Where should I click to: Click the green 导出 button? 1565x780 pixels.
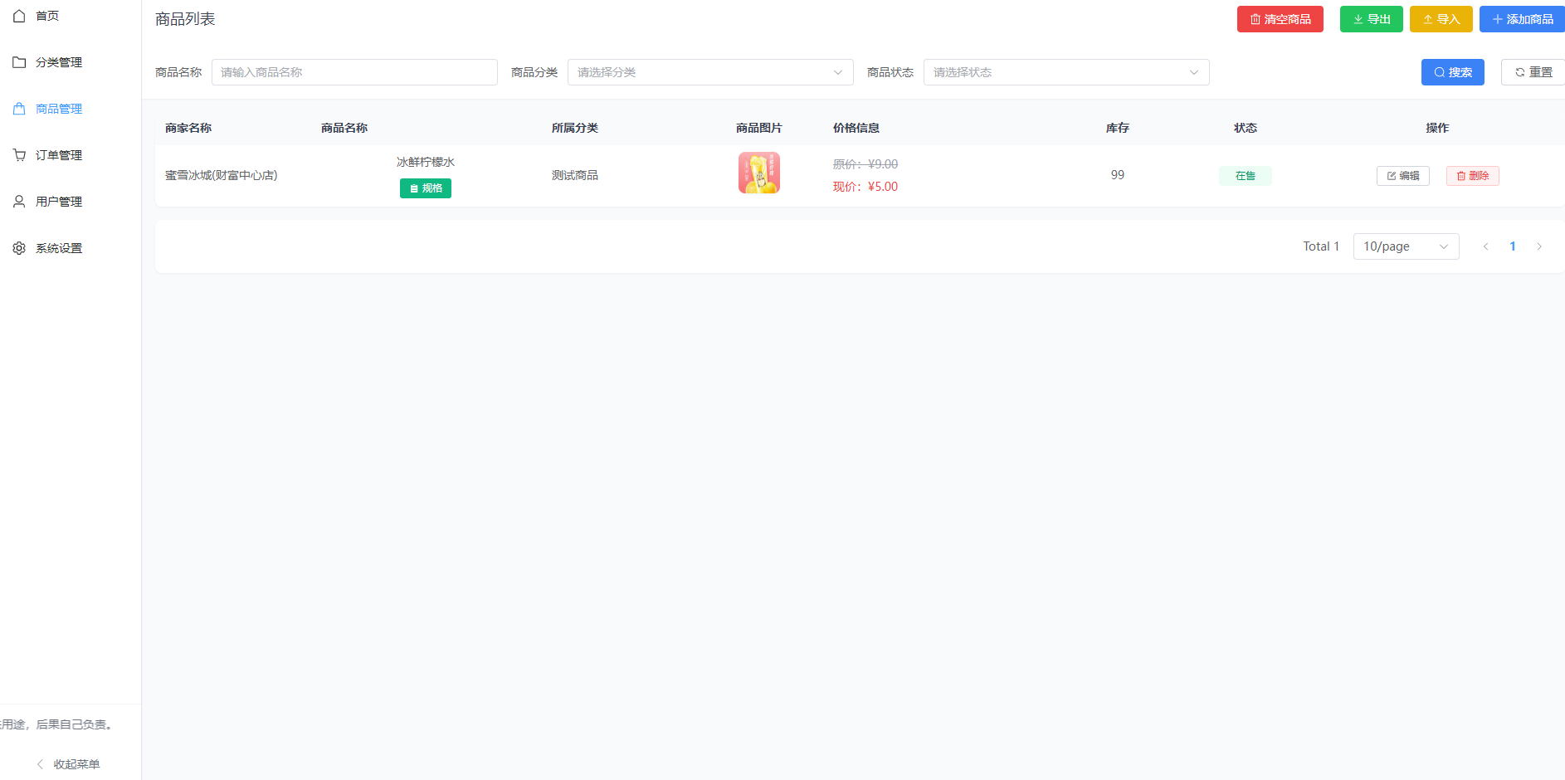(1372, 19)
